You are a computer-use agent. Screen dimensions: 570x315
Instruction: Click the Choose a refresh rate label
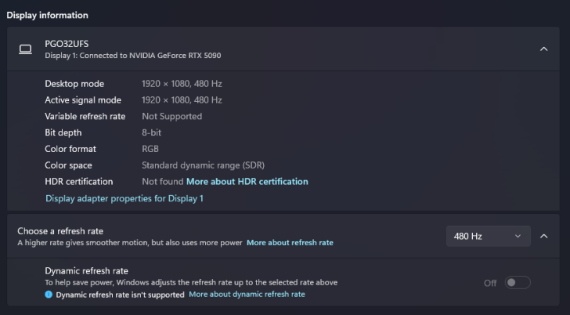[60, 231]
